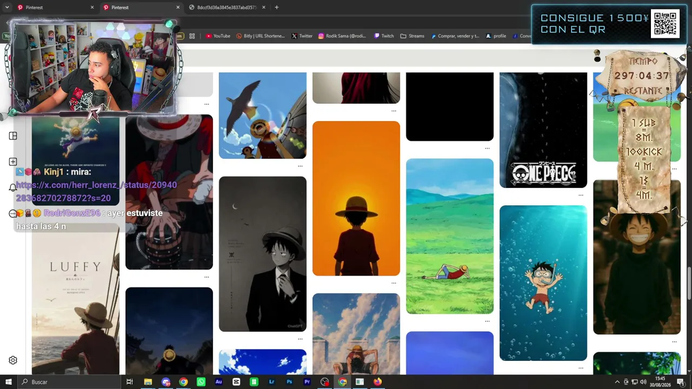Open the apps grid icon in bookmarks bar
Screen dimensions: 692x389
click(192, 36)
